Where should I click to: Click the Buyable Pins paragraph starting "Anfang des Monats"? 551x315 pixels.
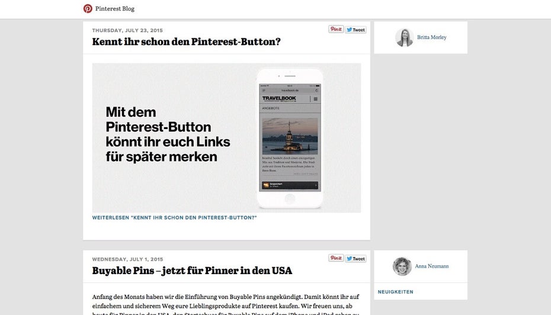point(226,304)
